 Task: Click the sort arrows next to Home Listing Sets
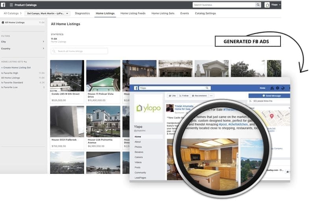coord(25,62)
